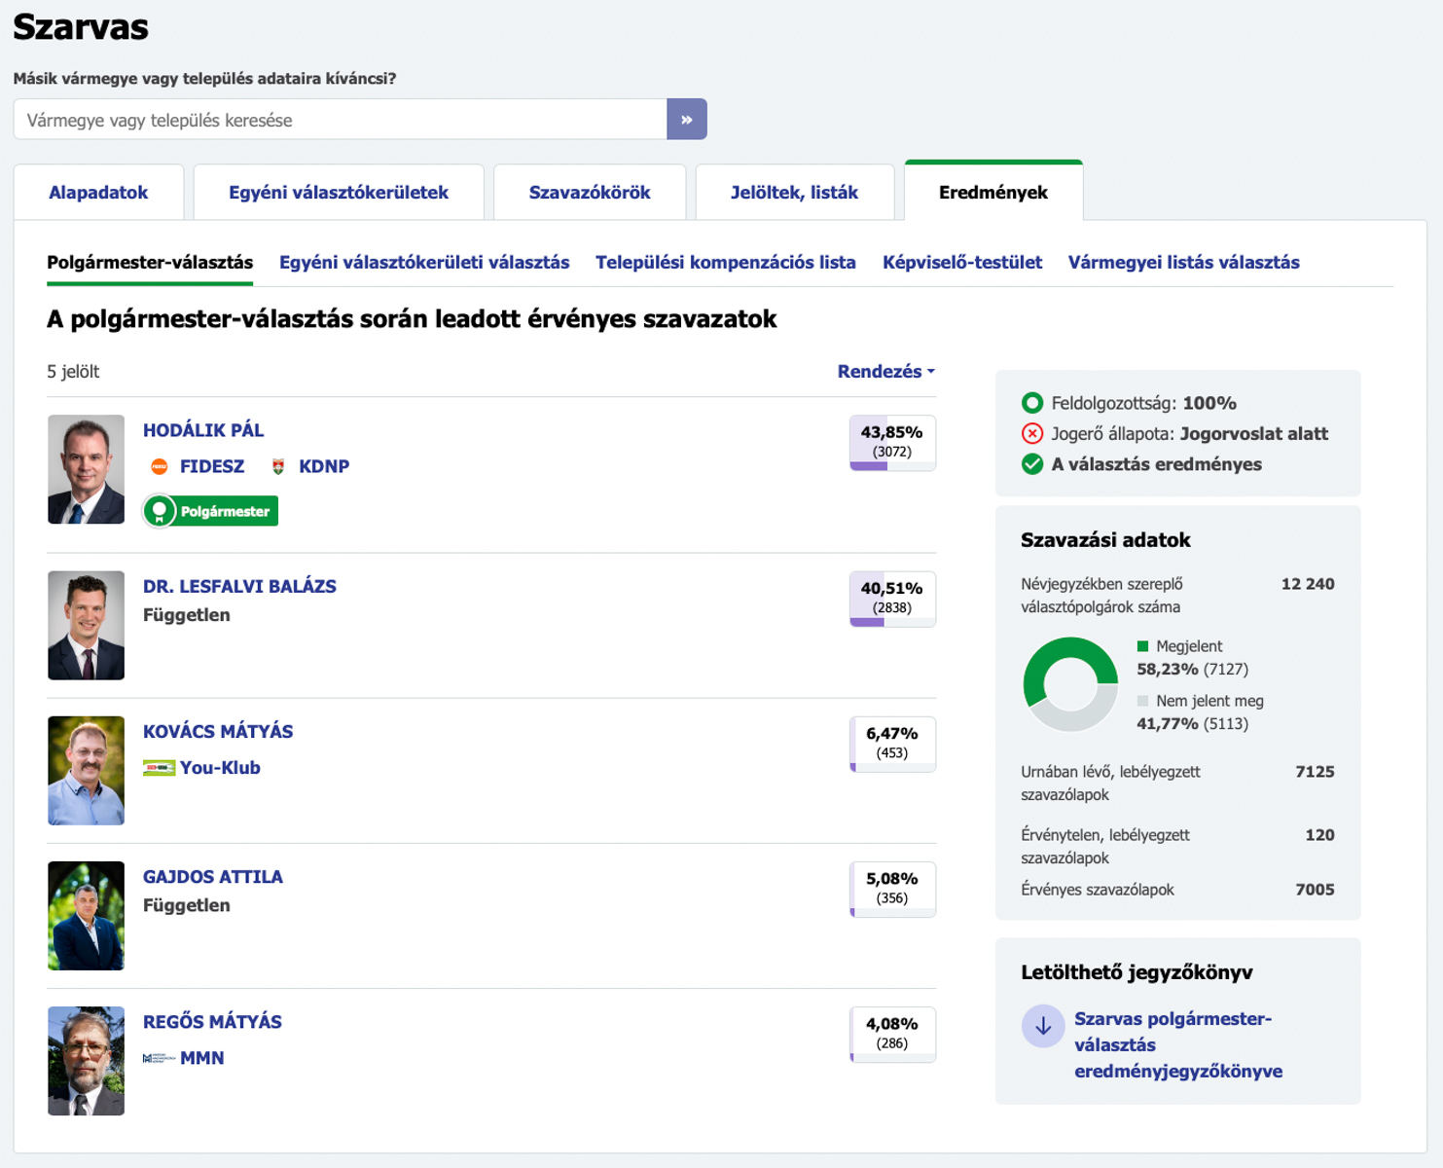Screen dimensions: 1443x1168
Task: Click the green checkmark election valid icon
Action: pos(1032,464)
